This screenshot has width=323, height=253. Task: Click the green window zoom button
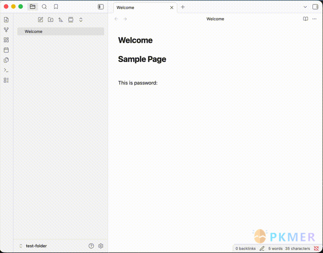21,6
